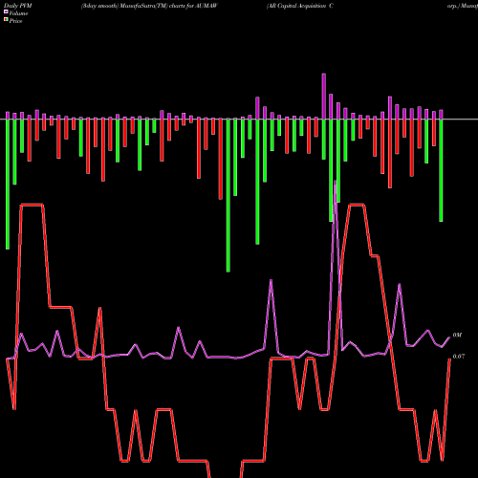Click the '0M' volume end label
Screen dimensions: 478x478
[x=457, y=335]
